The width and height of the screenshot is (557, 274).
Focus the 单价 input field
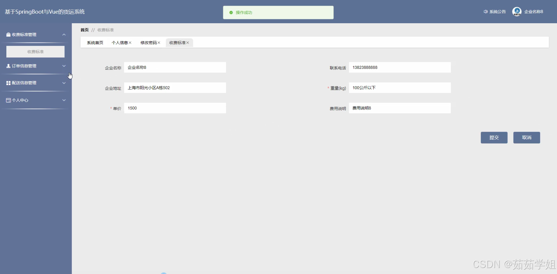[175, 108]
